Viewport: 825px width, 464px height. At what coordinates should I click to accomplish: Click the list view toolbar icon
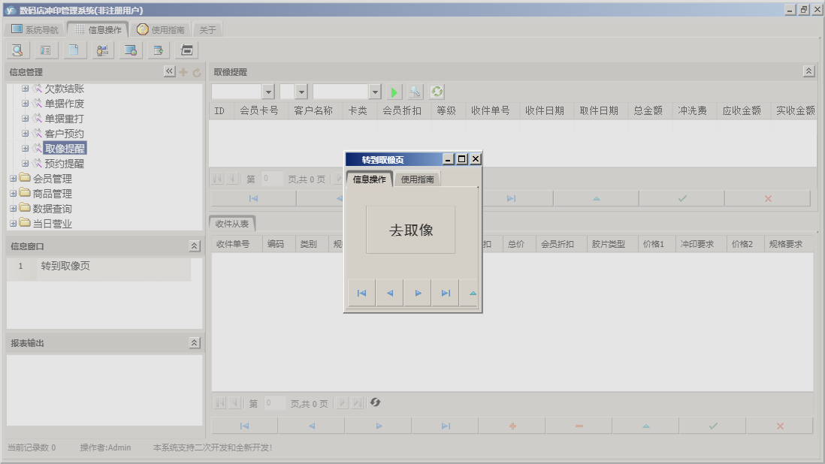pos(46,50)
